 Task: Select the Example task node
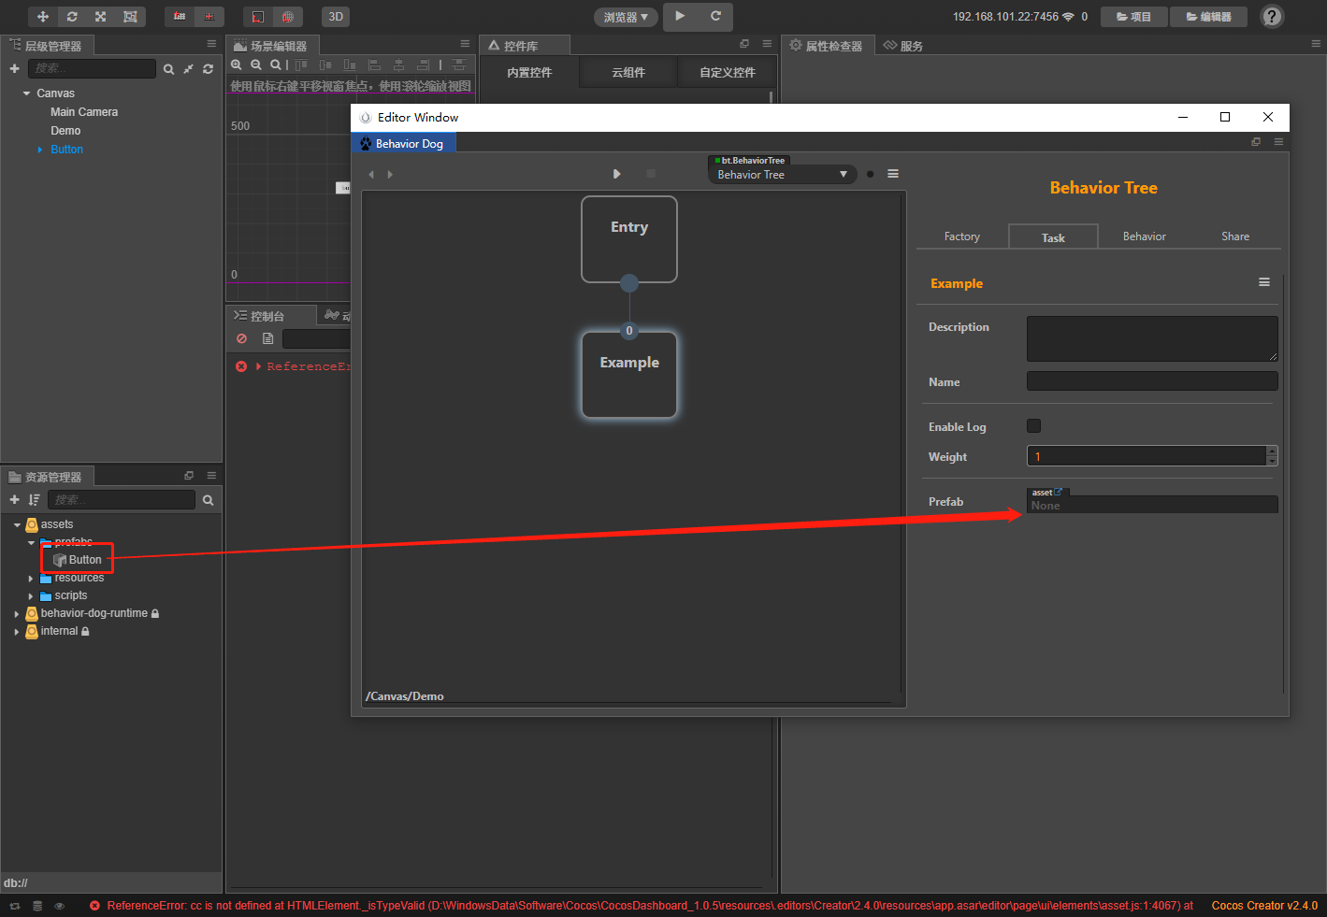(629, 375)
